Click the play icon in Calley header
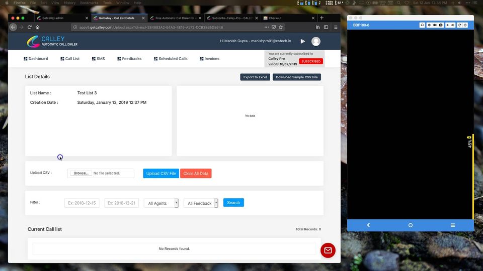This screenshot has height=271, width=483. [303, 41]
